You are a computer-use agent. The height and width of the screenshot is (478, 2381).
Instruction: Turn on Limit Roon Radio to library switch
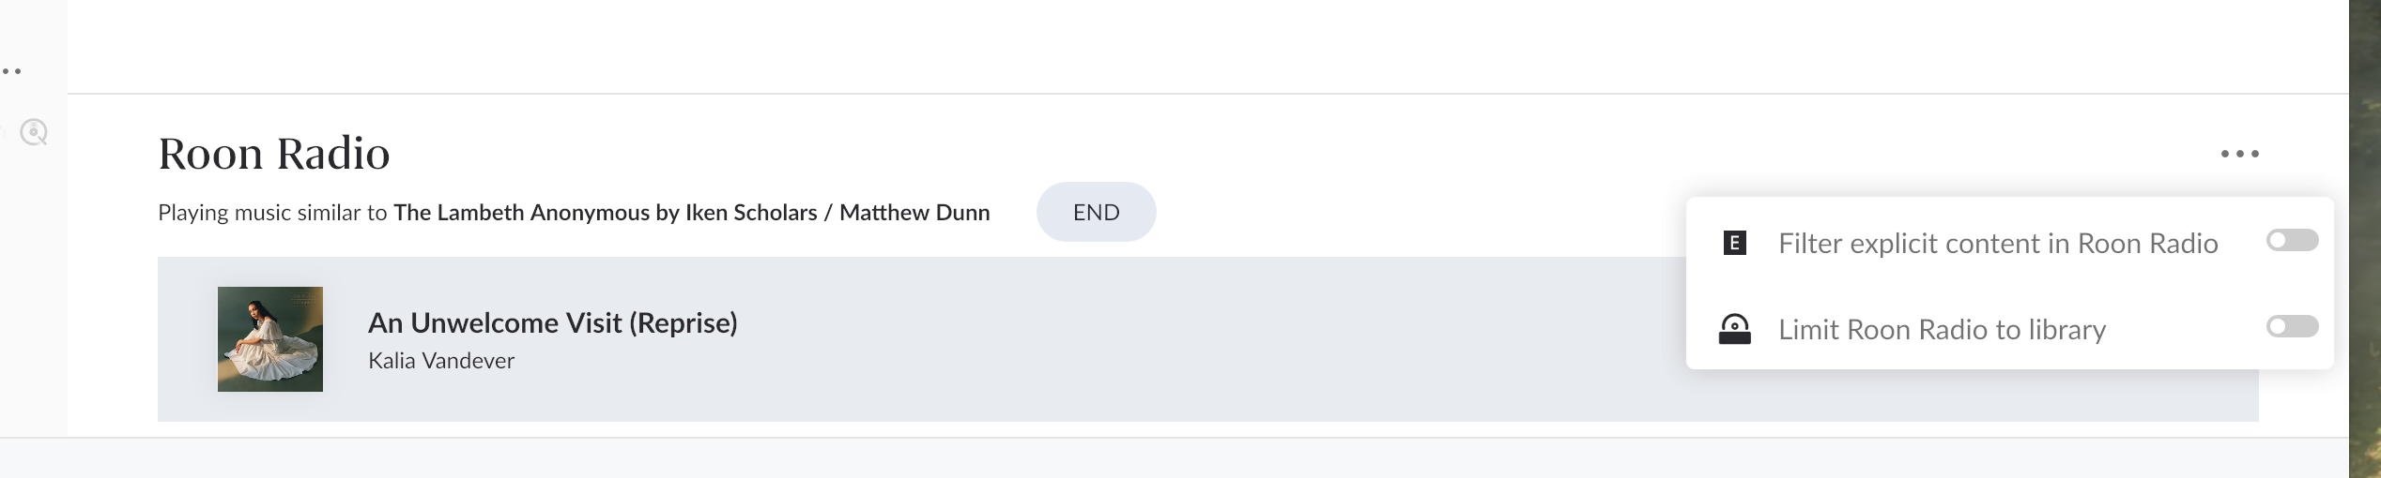point(2292,326)
